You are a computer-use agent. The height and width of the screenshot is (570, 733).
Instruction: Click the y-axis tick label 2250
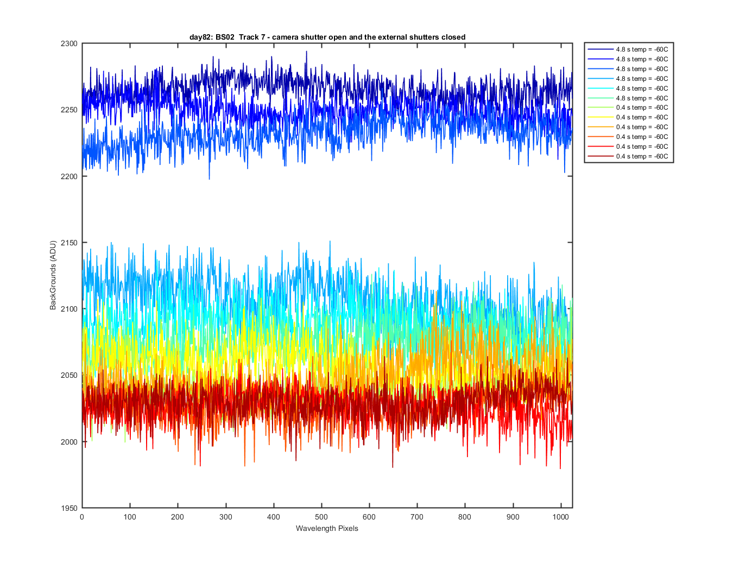[x=69, y=110]
